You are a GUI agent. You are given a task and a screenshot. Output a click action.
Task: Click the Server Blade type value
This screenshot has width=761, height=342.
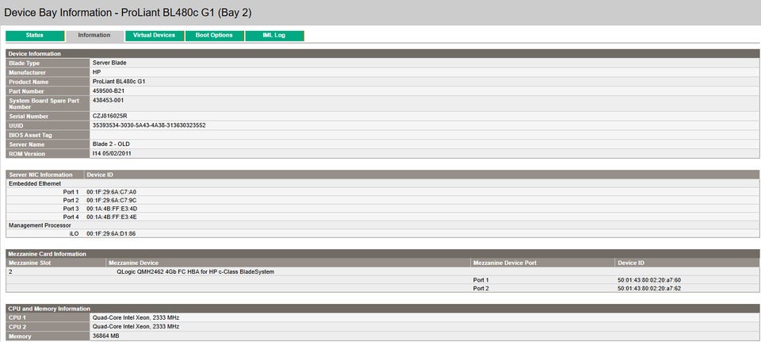109,63
